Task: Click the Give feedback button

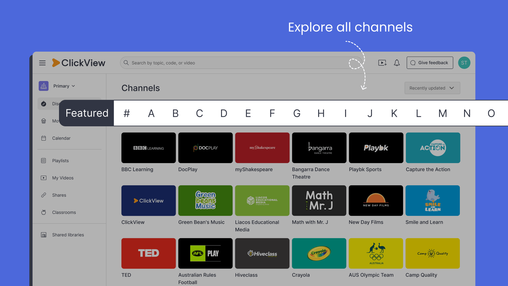Action: pos(430,63)
